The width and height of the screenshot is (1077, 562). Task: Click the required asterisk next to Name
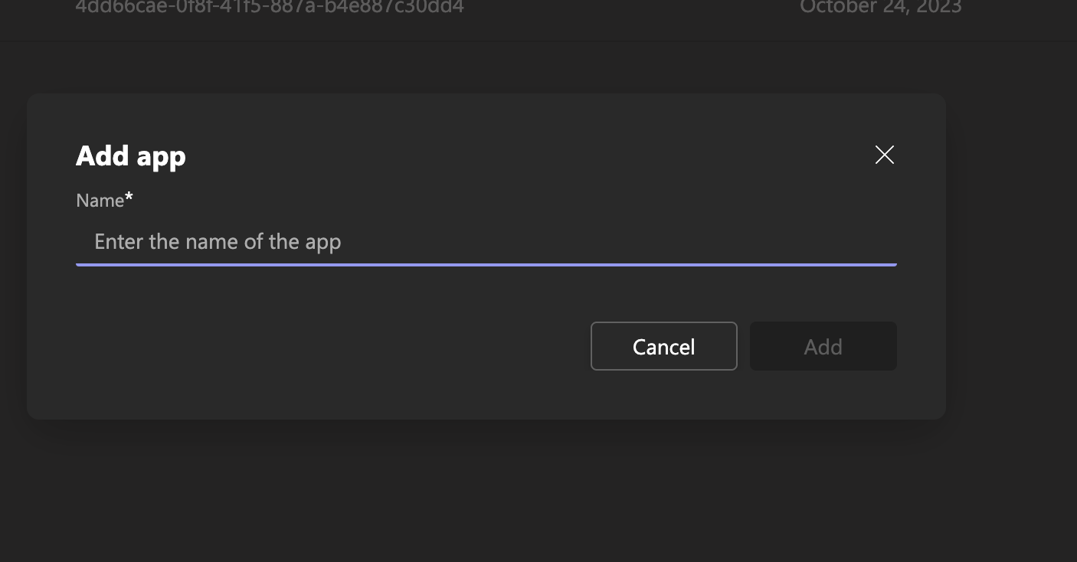click(x=128, y=197)
